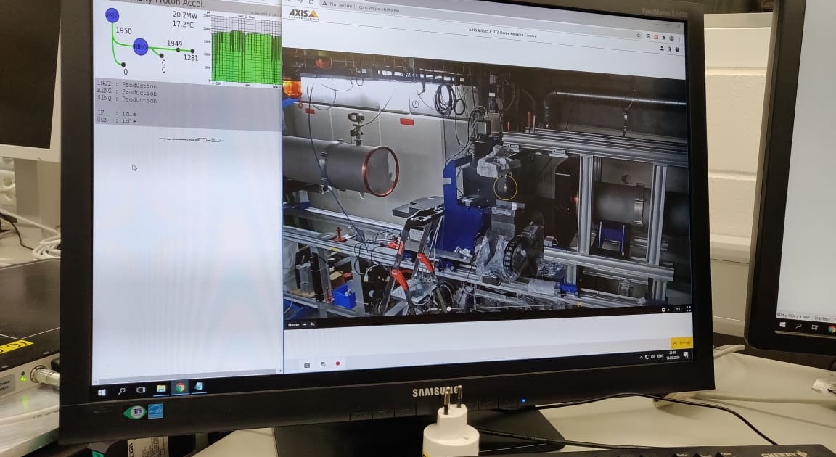Open the Chrome extensions puzzle icon
Screen dimensions: 836x457
tap(663, 37)
